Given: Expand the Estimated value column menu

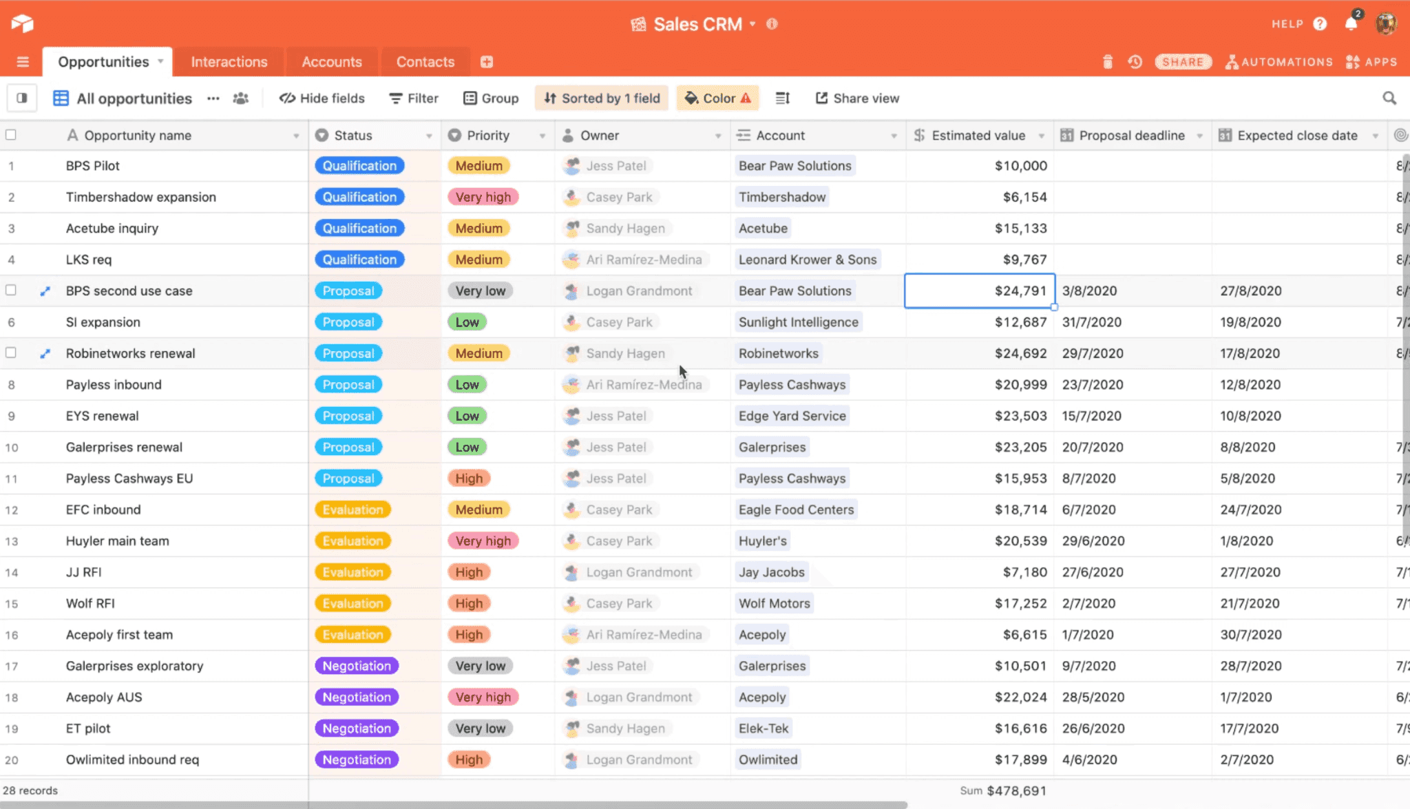Looking at the screenshot, I should point(1041,136).
